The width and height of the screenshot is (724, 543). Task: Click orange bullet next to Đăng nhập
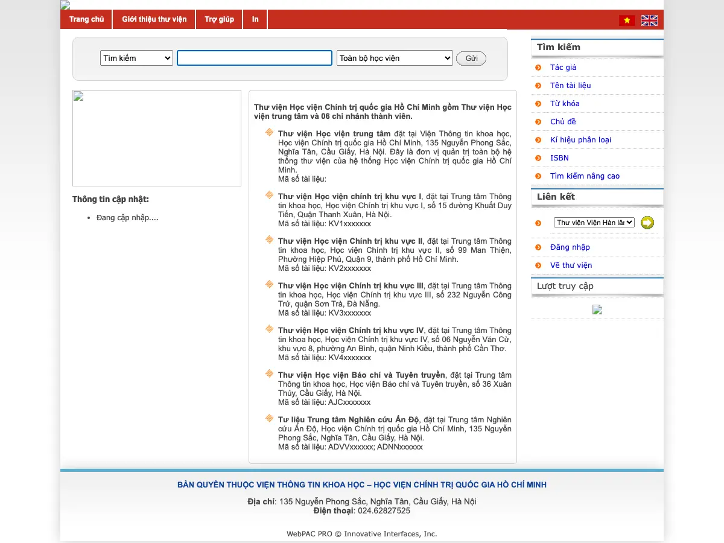click(x=538, y=247)
